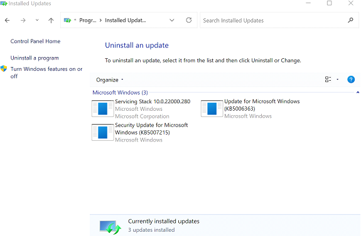Screen dimensions: 361x236
Task: Open Control Panel Home link
Action: click(x=35, y=41)
